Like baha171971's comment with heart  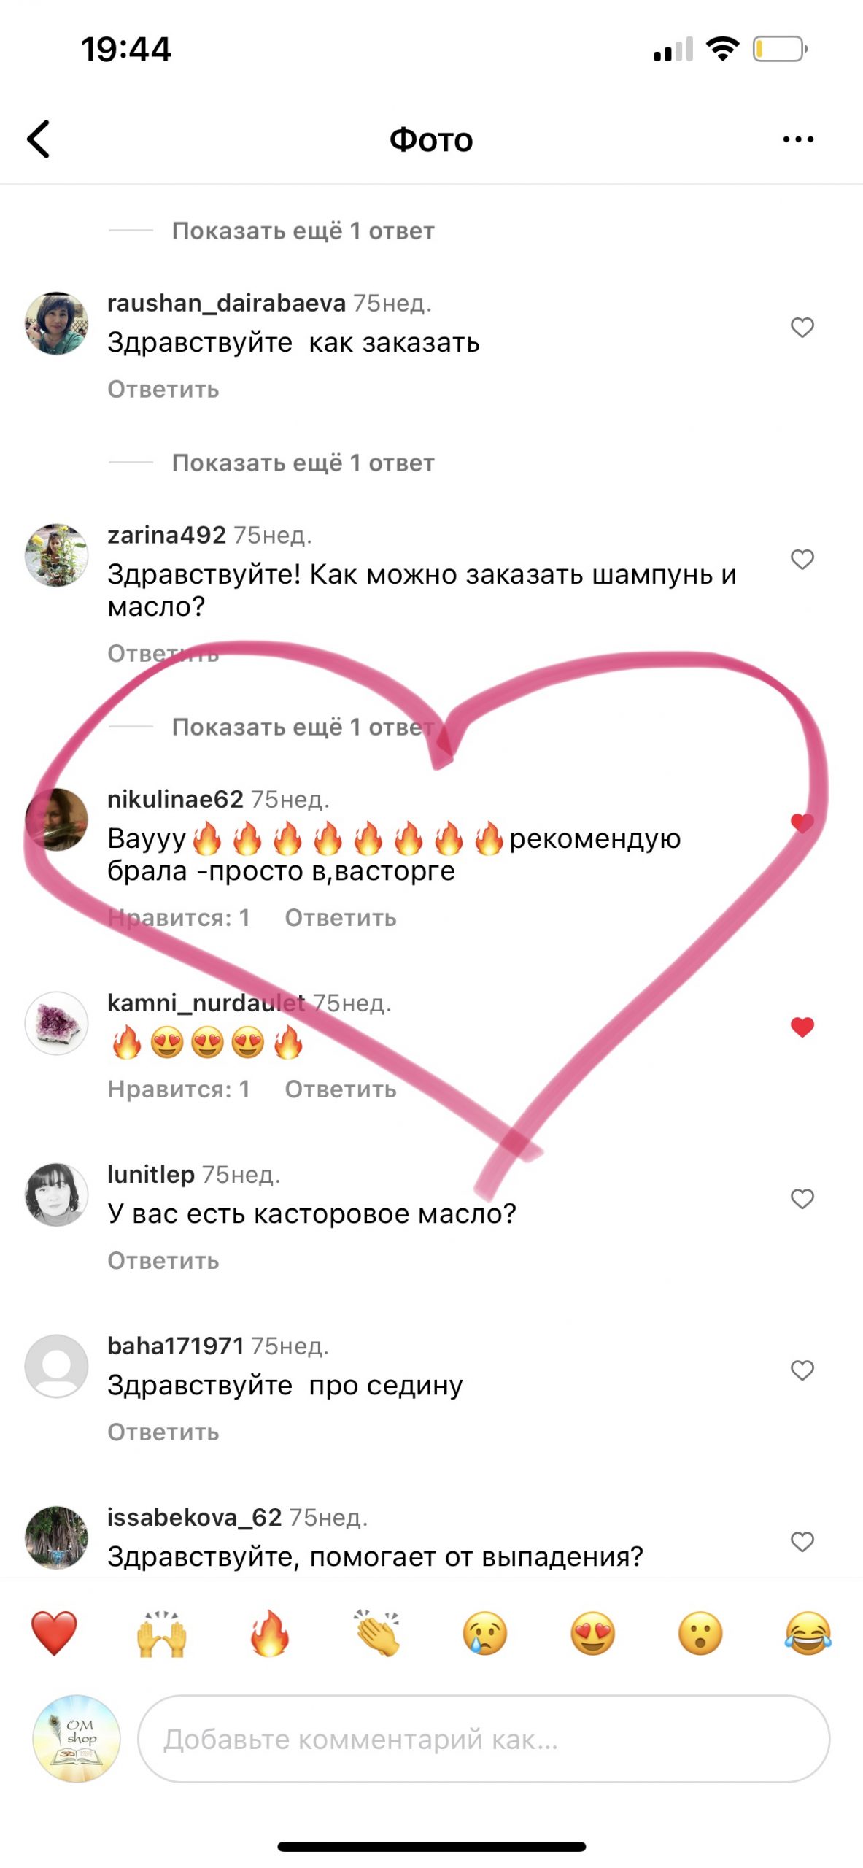802,1370
